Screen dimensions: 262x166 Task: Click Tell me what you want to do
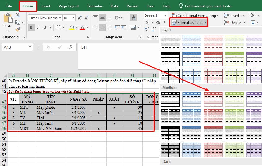(205, 6)
